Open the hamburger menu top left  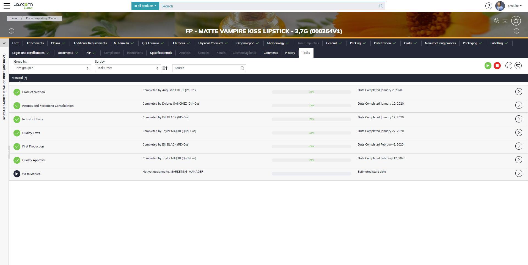click(x=7, y=5)
